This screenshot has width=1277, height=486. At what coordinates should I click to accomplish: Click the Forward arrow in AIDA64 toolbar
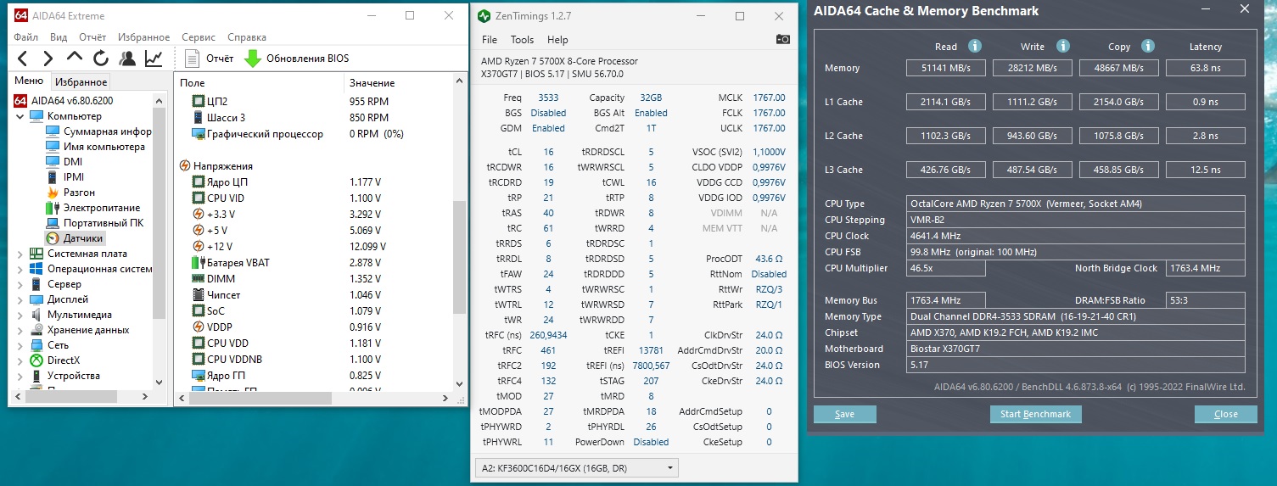pos(48,59)
